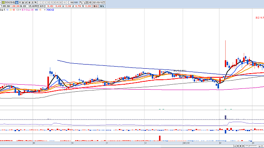Switch to weekly (주) chart period

tap(20, 2)
